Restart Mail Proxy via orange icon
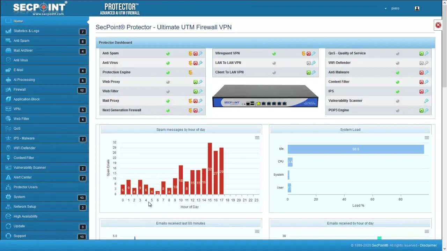 coord(190,101)
